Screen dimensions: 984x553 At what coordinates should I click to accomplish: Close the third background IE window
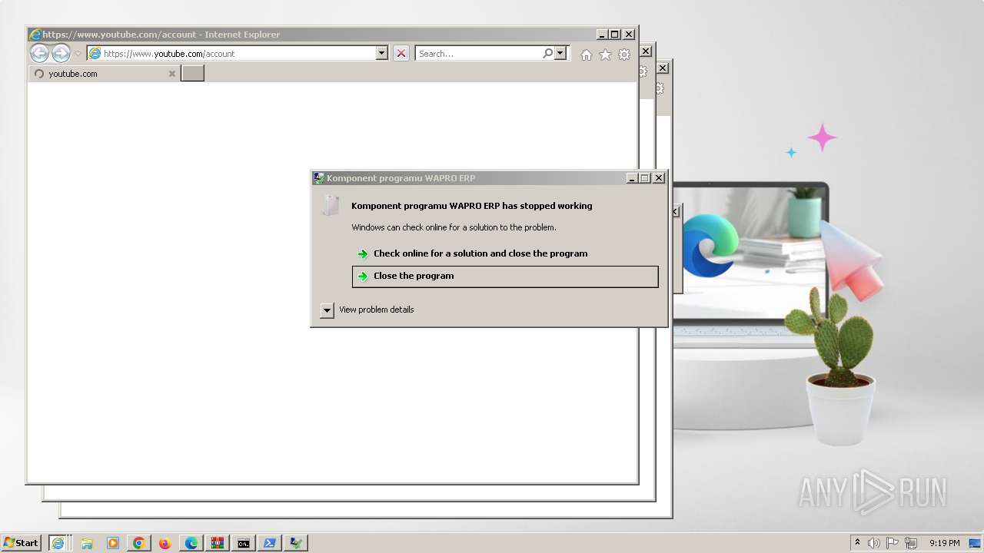point(663,68)
